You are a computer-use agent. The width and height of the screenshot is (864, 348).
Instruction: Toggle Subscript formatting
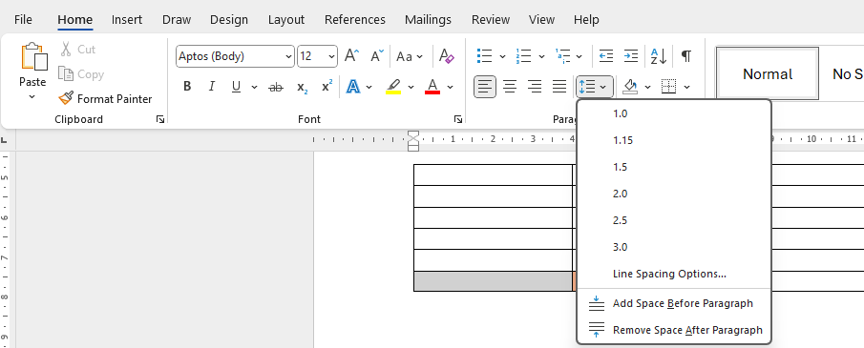coord(302,87)
